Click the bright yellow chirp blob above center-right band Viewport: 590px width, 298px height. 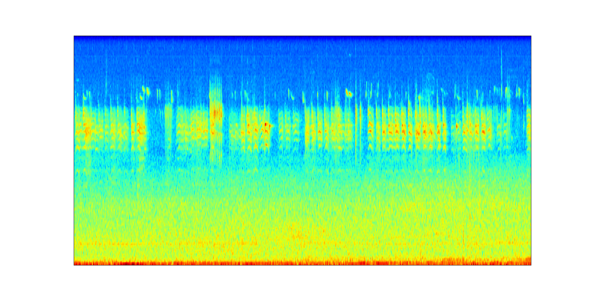pos(348,92)
